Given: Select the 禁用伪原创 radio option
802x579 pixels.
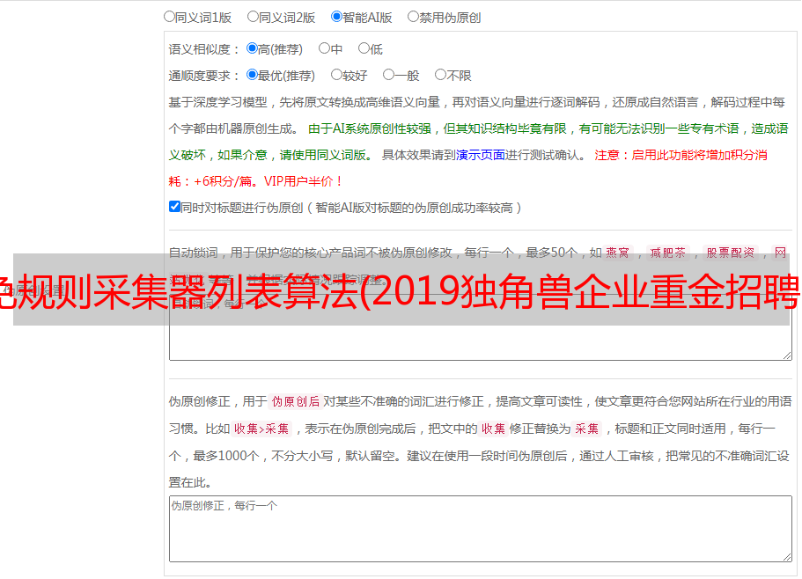Looking at the screenshot, I should pyautogui.click(x=413, y=17).
